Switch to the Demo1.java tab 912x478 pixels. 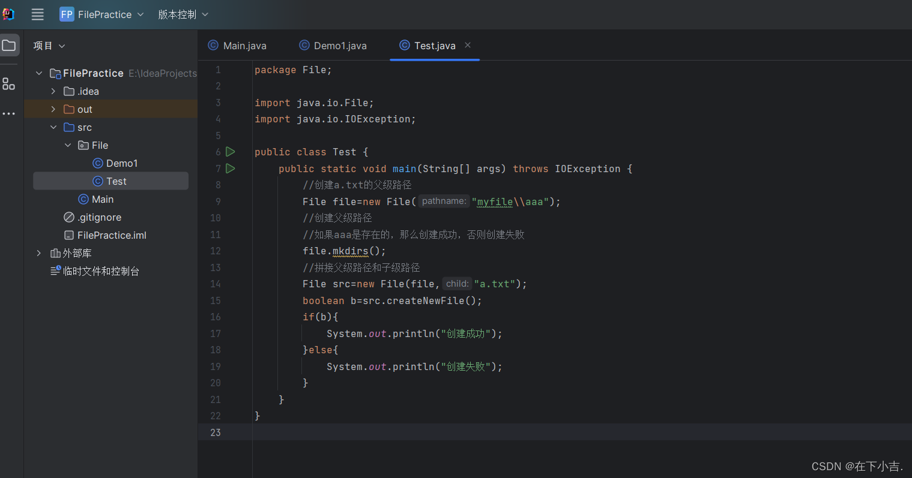tap(333, 46)
